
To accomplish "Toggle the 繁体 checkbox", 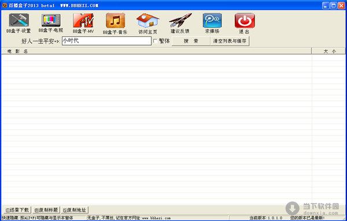I will click(x=155, y=41).
